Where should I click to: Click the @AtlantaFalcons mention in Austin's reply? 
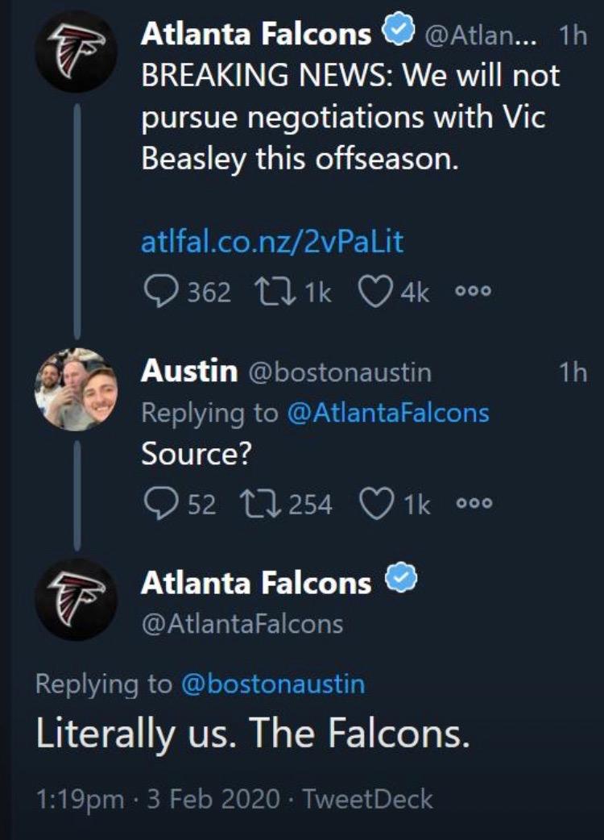click(388, 413)
